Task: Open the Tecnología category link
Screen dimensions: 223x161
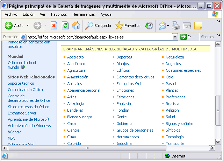Action: tap(174, 137)
